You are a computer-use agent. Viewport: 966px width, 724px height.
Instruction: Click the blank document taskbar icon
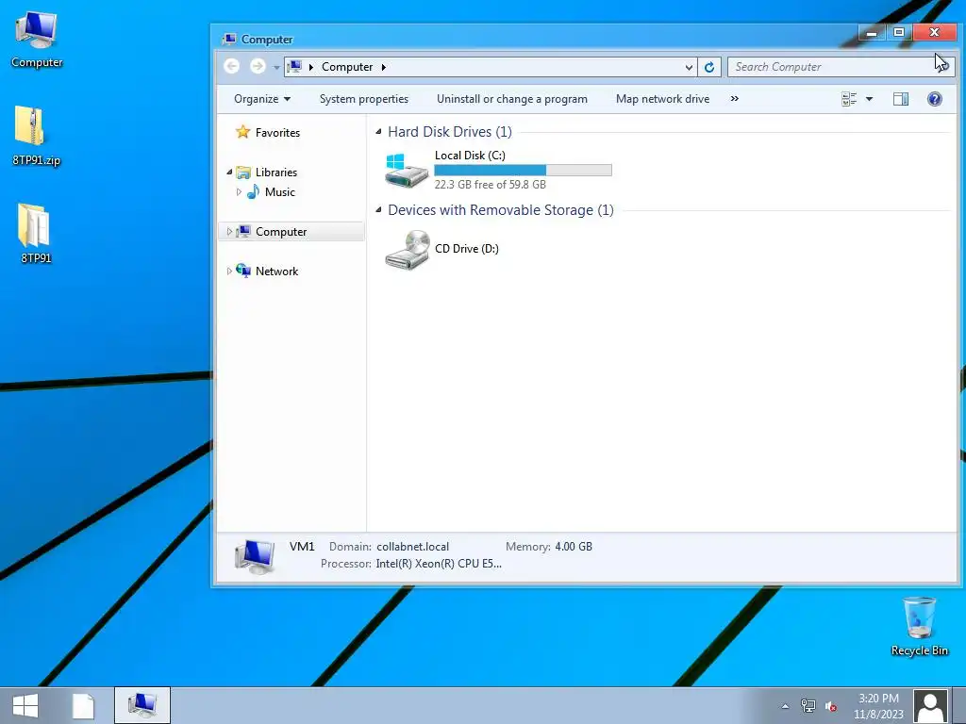83,705
